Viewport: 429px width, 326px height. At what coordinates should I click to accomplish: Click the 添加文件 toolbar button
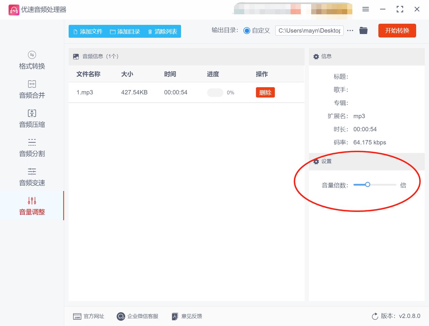[87, 31]
